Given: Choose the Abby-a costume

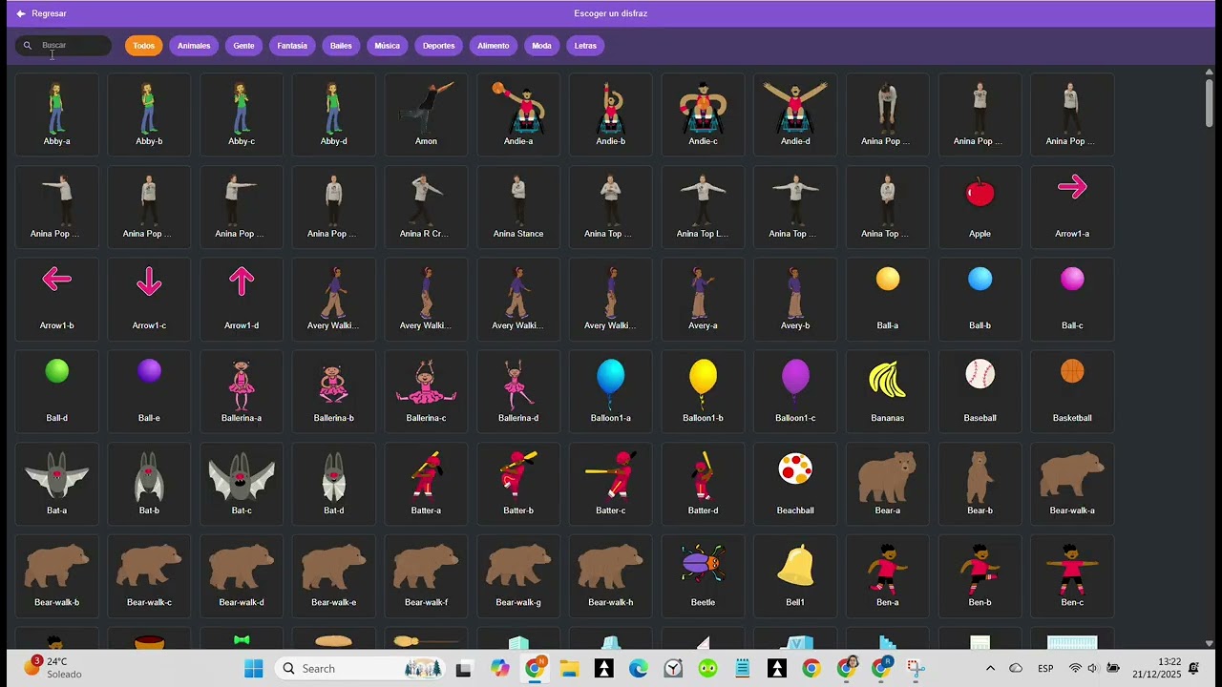Looking at the screenshot, I should (57, 114).
